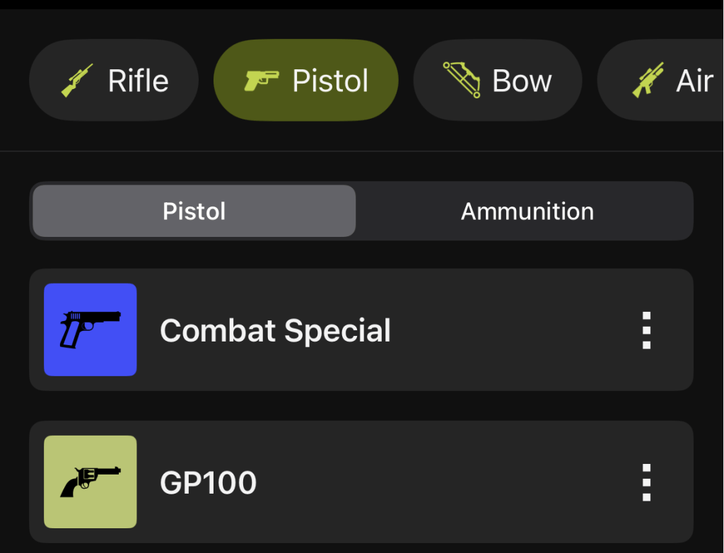The width and height of the screenshot is (724, 553).
Task: Switch to the Ammunition tab
Action: pos(527,210)
